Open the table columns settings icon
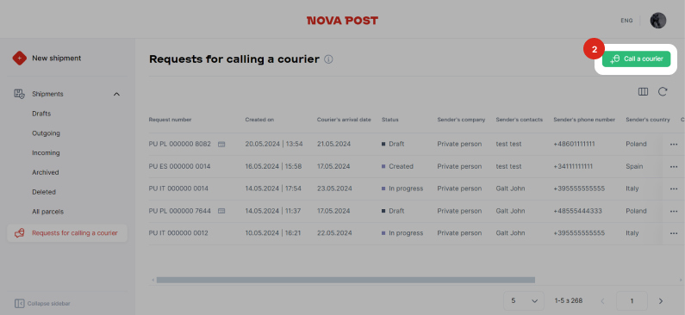Image resolution: width=685 pixels, height=315 pixels. click(643, 91)
